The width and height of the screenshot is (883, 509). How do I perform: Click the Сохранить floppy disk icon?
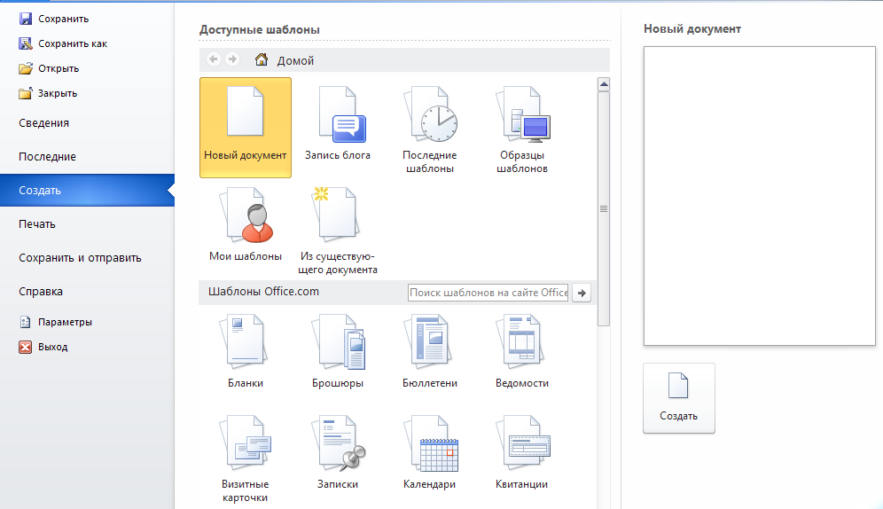pyautogui.click(x=26, y=19)
